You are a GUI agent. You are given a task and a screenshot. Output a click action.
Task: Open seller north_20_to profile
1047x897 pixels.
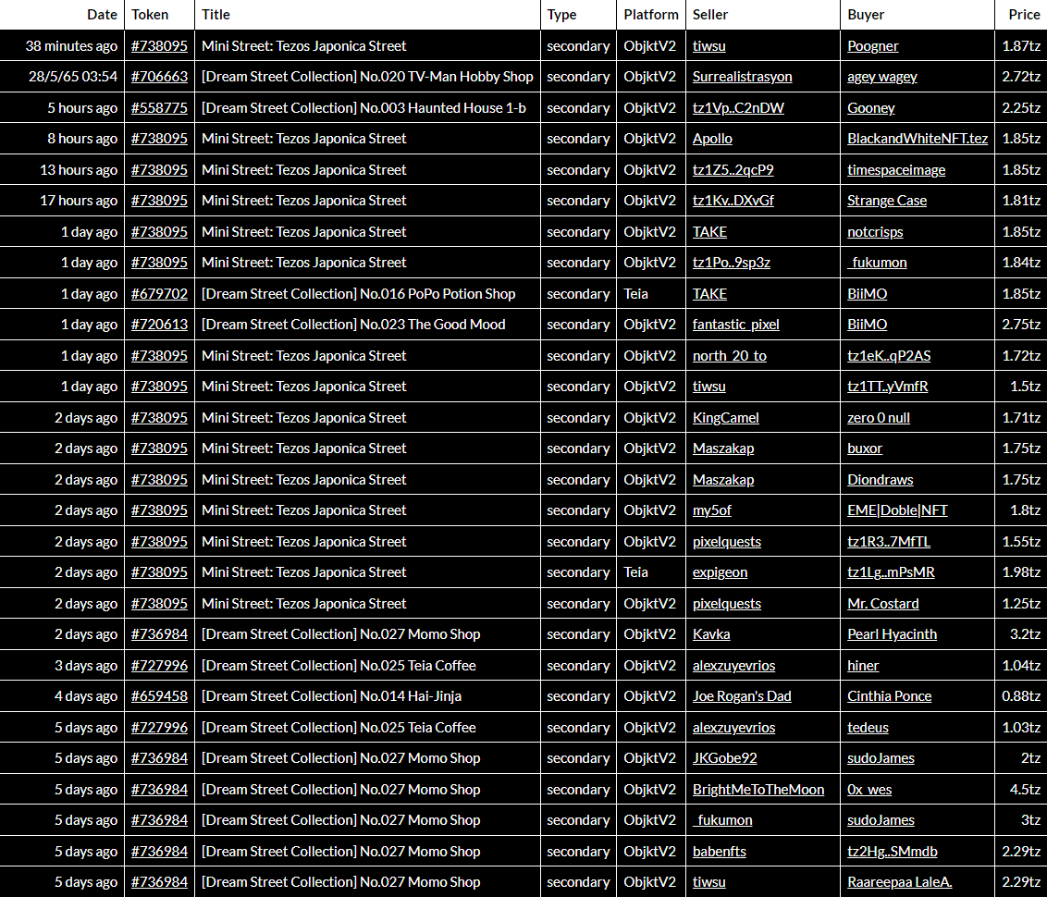coord(729,356)
